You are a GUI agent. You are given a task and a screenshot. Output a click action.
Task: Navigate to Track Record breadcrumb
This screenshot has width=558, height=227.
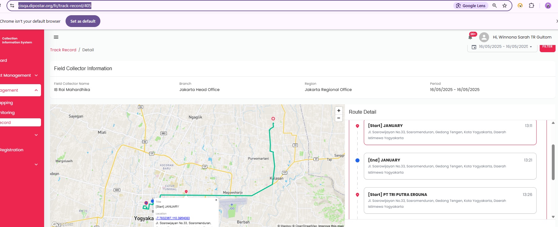coord(63,50)
